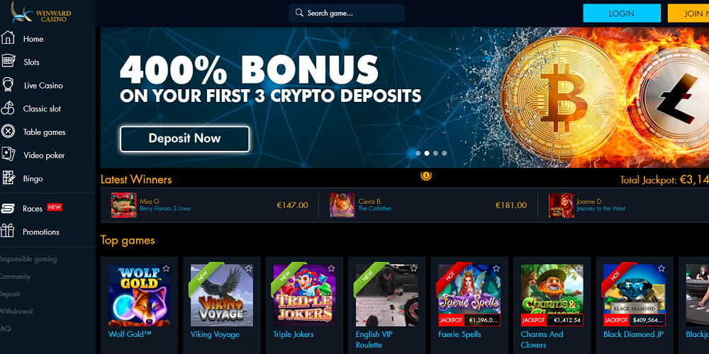Toggle favorite star on Faerie Spells

pos(496,268)
